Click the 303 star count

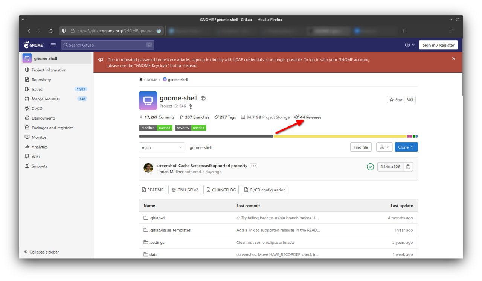[410, 100]
